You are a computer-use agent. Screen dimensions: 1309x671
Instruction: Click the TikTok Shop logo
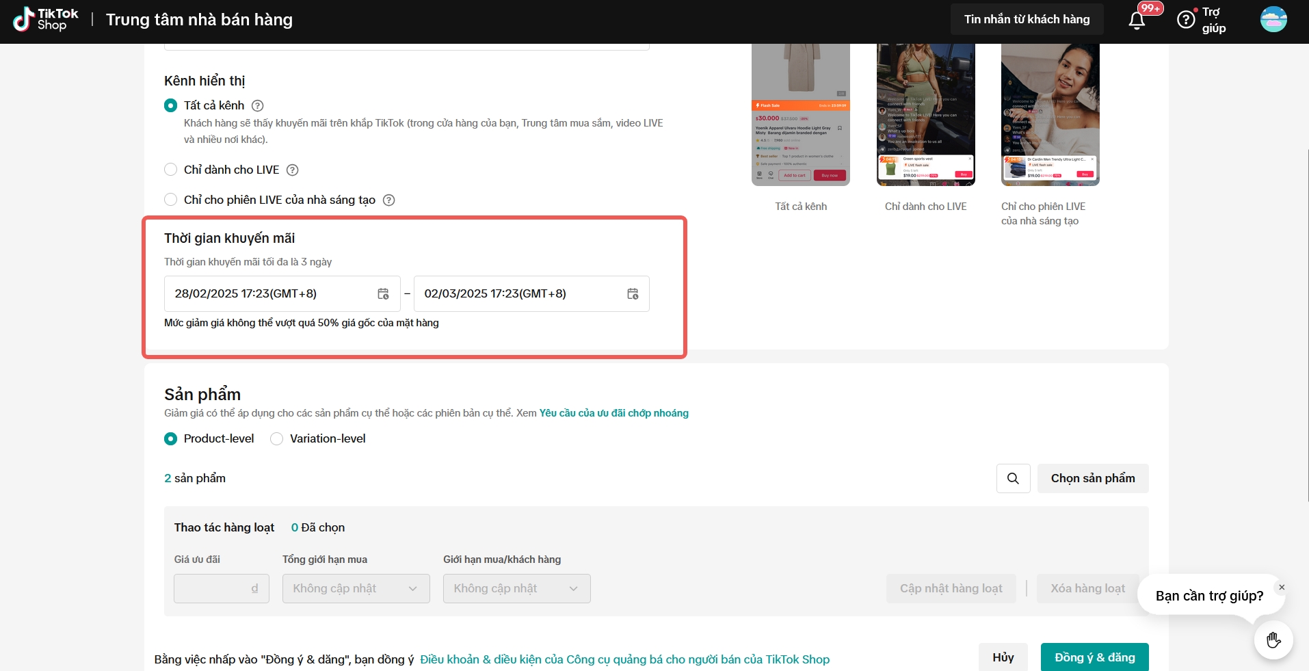(x=45, y=19)
